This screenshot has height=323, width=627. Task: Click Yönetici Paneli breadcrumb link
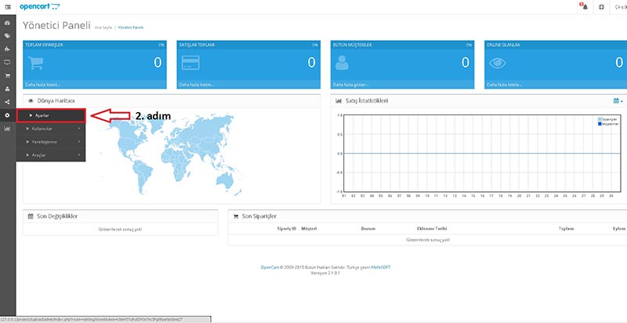coord(131,27)
